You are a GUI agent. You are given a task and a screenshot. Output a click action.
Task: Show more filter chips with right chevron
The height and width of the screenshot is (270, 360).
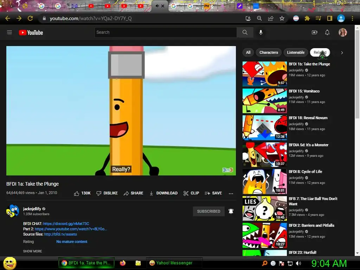342,53
